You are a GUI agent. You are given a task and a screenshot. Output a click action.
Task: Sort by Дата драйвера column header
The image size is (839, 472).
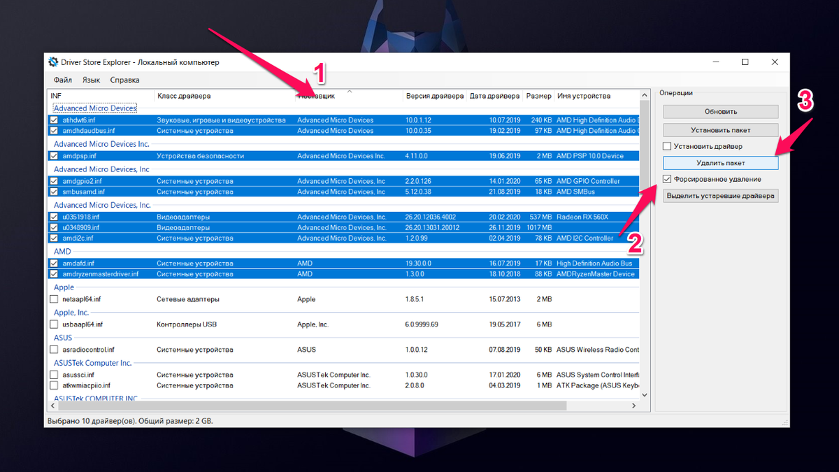[x=495, y=96]
